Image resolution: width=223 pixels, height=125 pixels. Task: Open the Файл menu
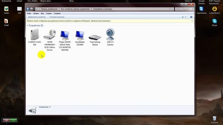click(29, 13)
